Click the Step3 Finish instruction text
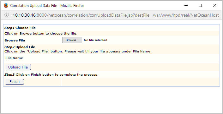 [51, 74]
